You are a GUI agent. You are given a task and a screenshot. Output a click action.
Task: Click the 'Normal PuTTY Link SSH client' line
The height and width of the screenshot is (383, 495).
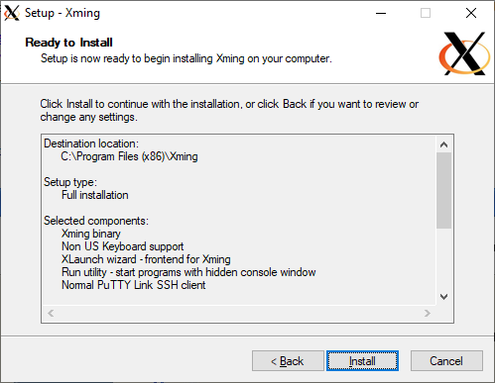pos(134,285)
